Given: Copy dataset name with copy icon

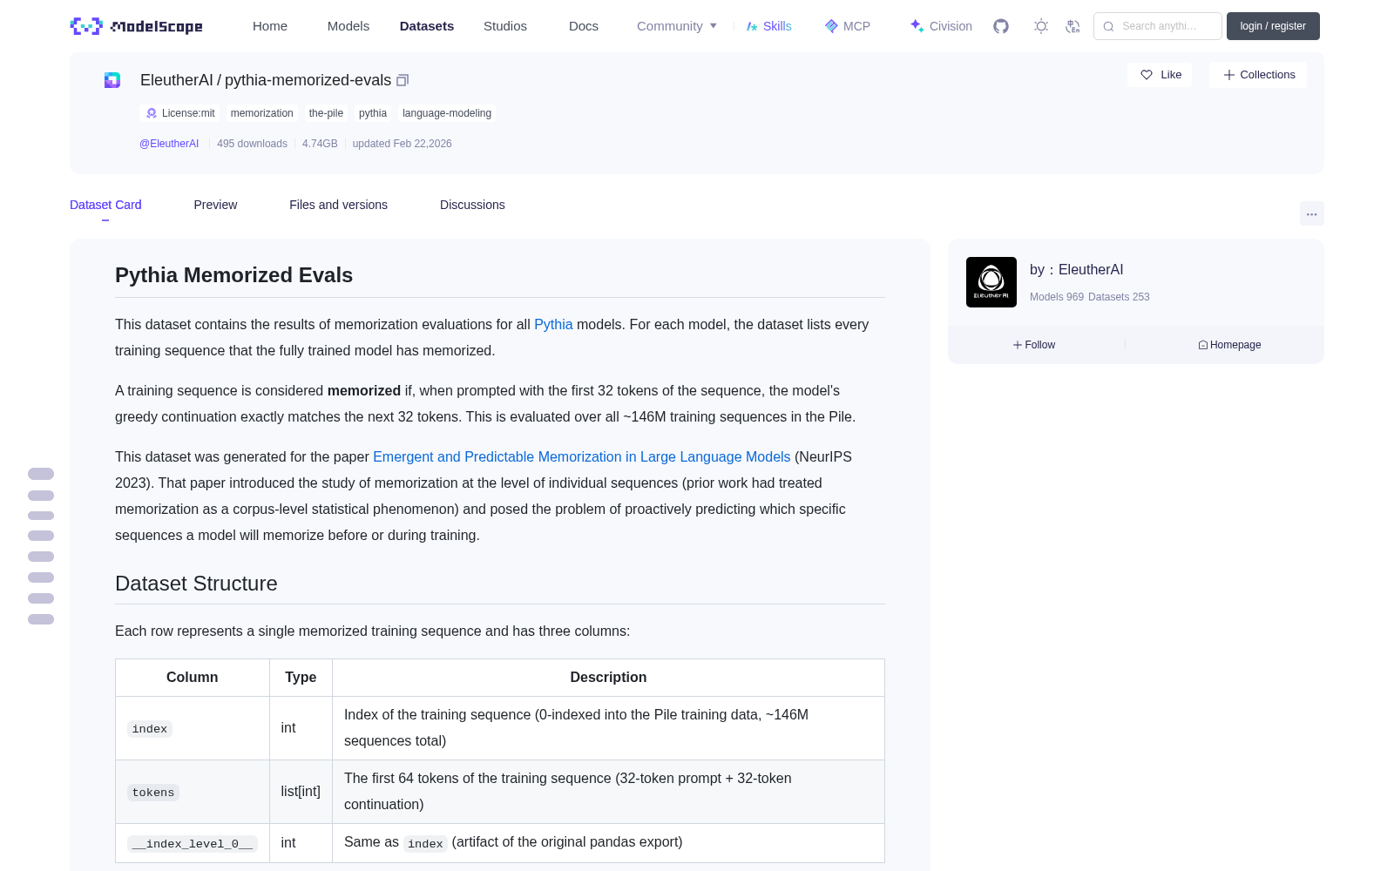Looking at the screenshot, I should tap(403, 80).
